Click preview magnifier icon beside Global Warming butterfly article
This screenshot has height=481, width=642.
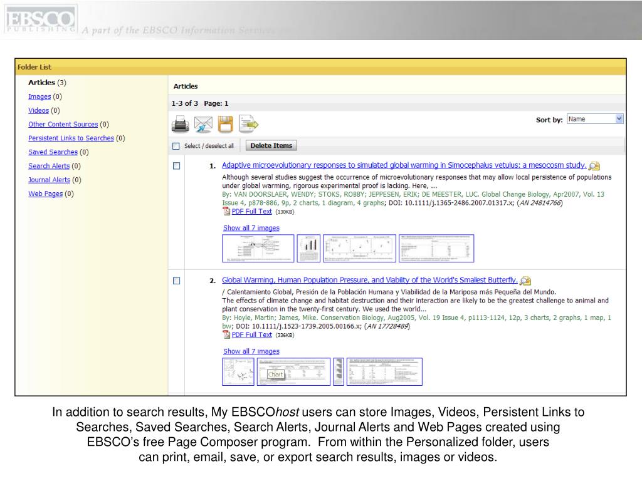click(x=525, y=281)
